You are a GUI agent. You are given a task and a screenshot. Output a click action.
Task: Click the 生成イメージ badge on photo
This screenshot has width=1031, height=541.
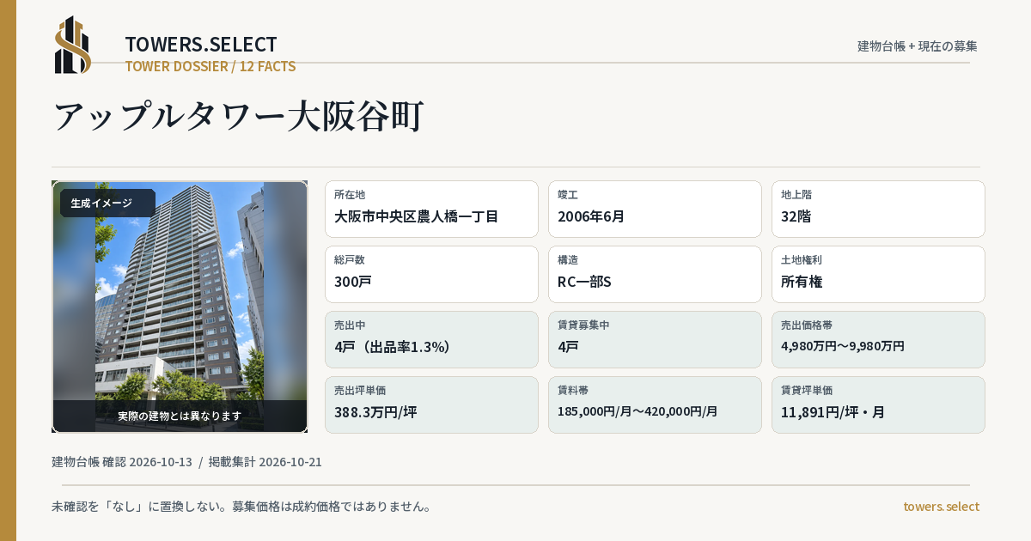(107, 203)
